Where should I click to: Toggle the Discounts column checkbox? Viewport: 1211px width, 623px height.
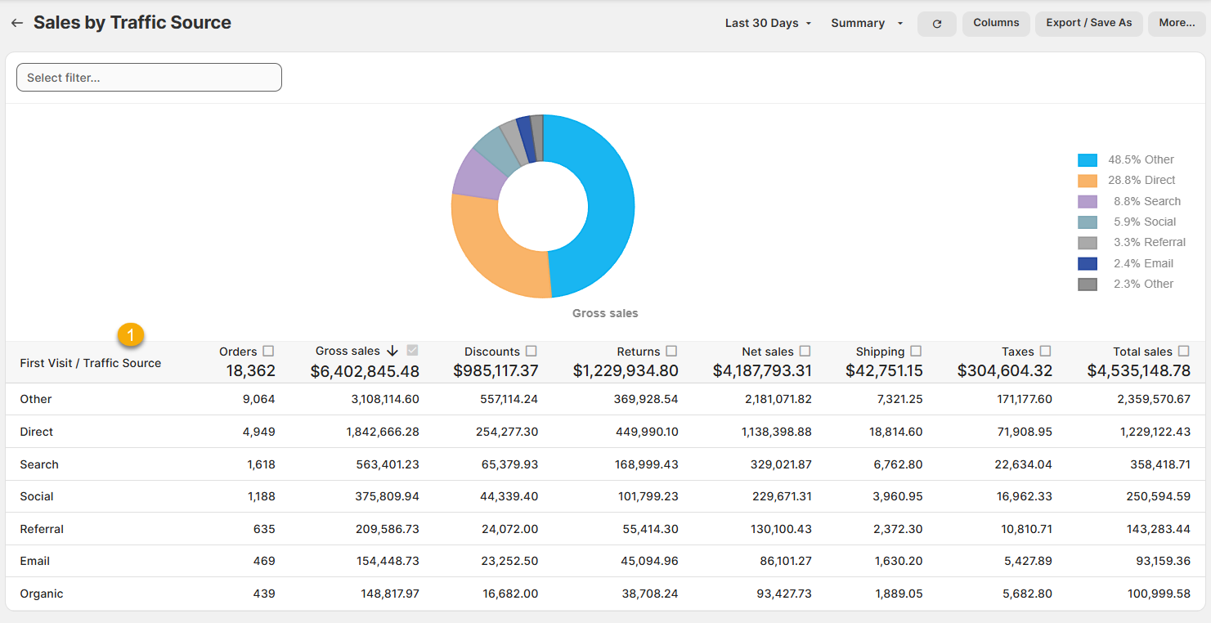tap(531, 351)
